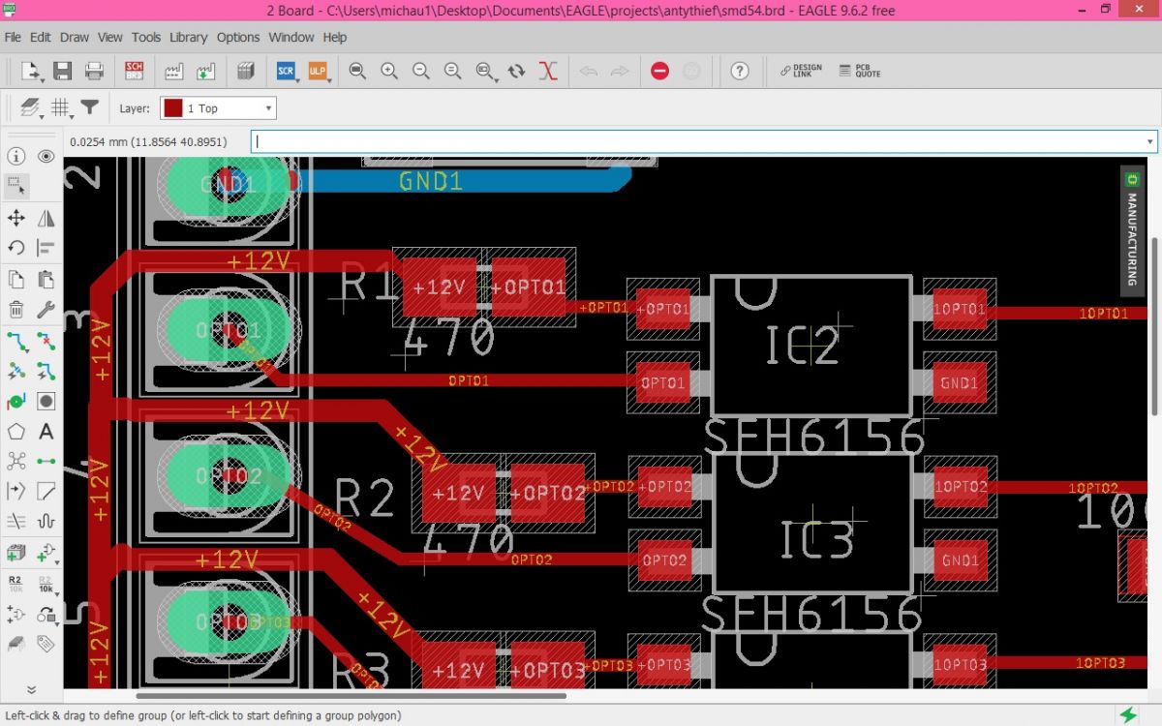Click the vertical scrollbar on the right
Image resolution: width=1162 pixels, height=726 pixels.
1154,326
